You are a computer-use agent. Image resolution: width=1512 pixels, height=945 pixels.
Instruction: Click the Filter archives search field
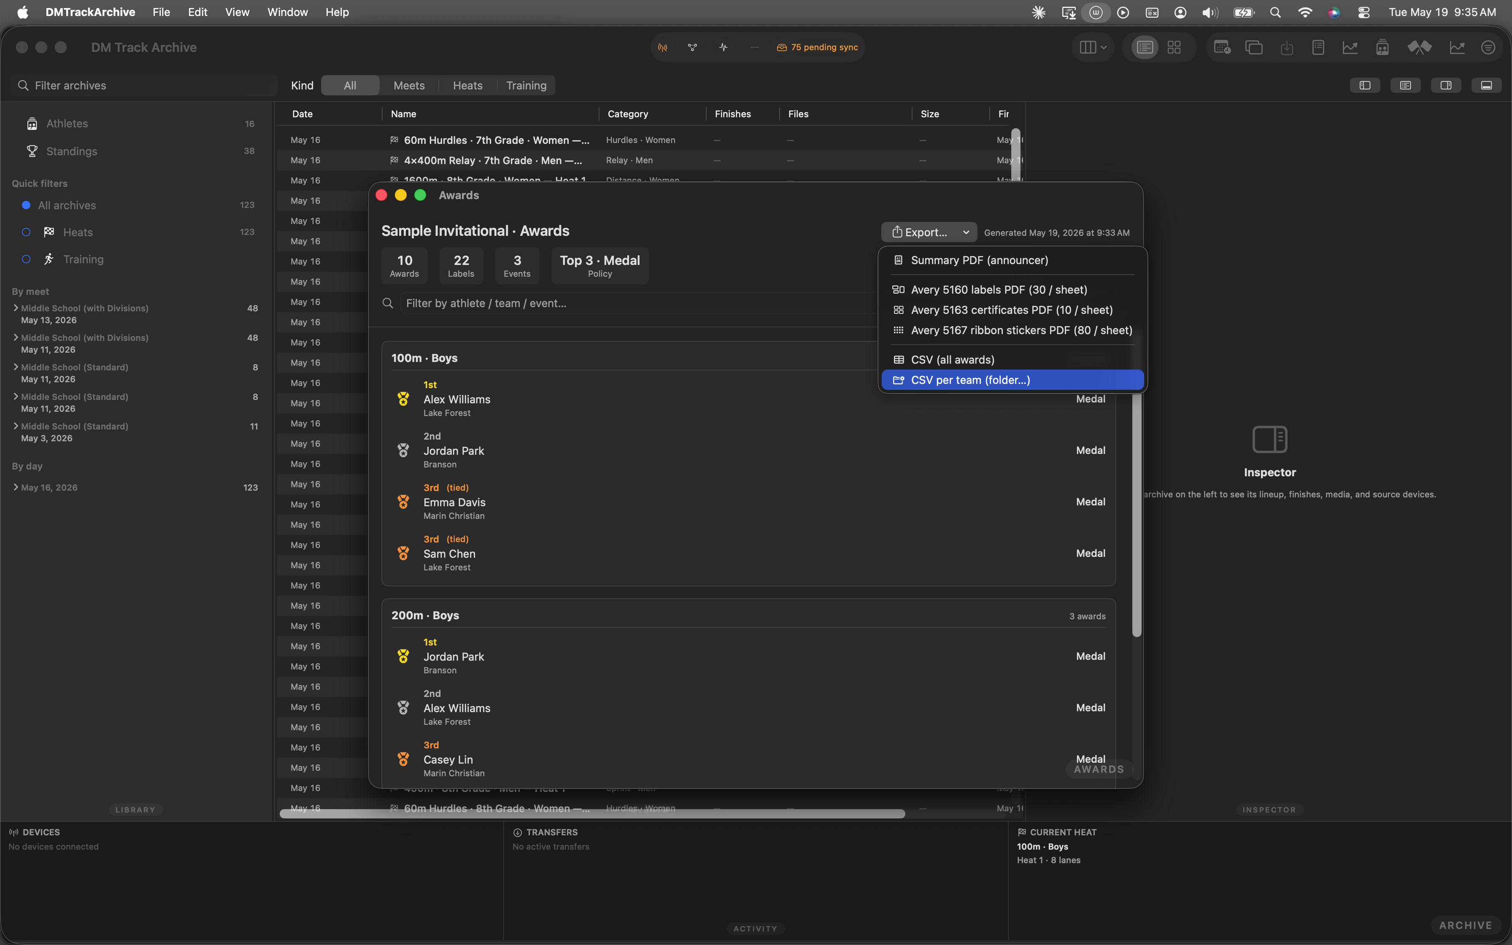144,86
